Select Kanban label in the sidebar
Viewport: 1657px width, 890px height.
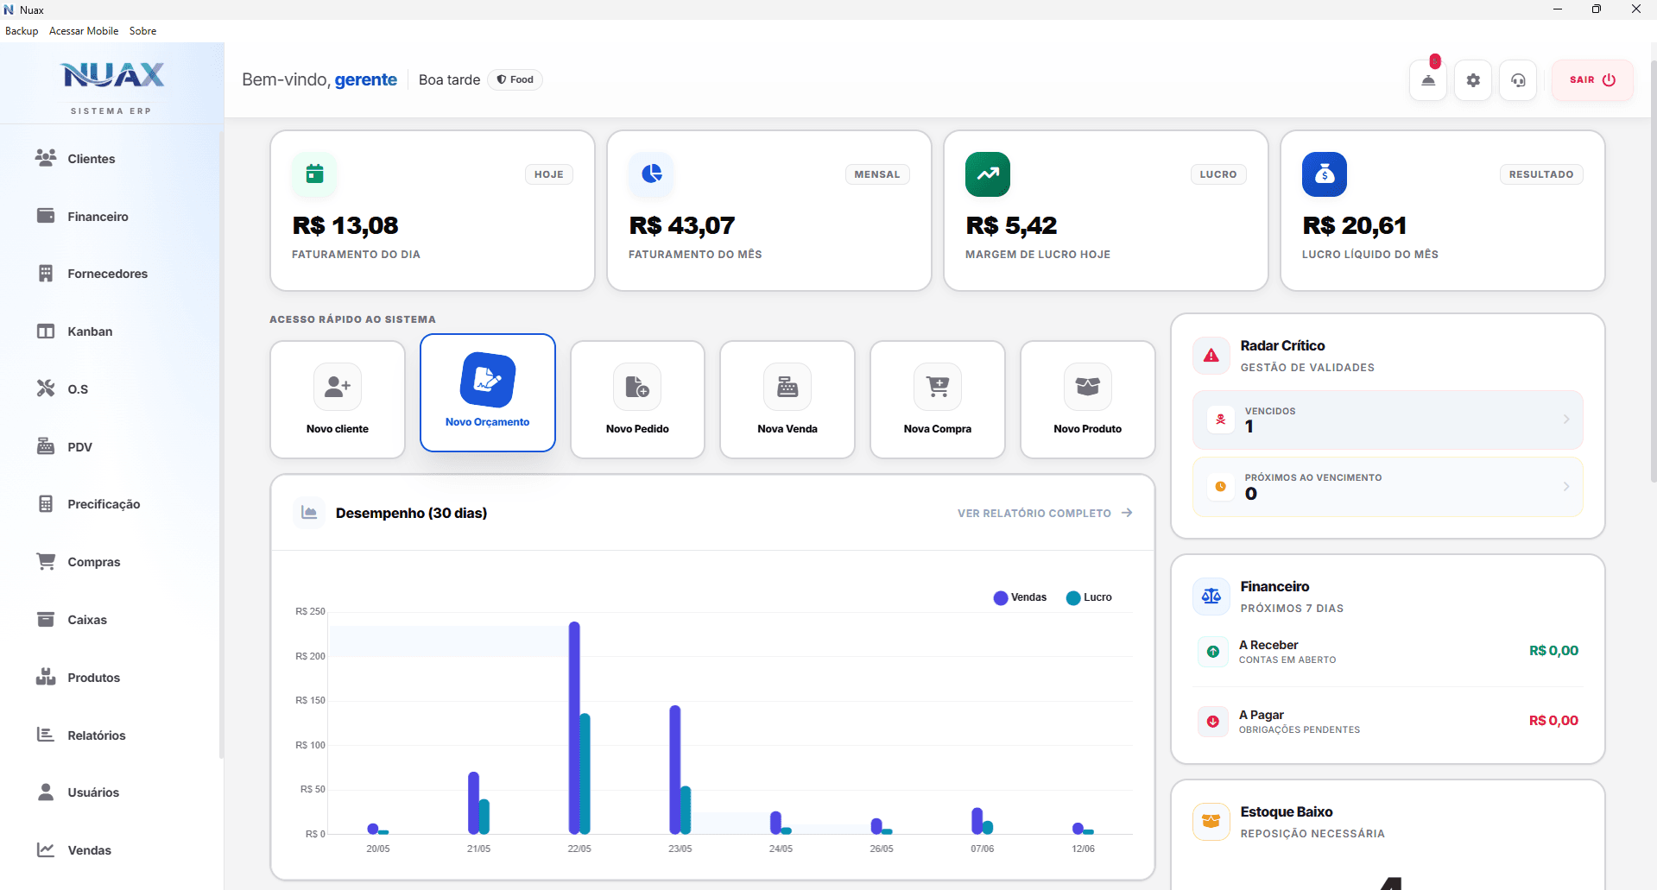point(90,331)
